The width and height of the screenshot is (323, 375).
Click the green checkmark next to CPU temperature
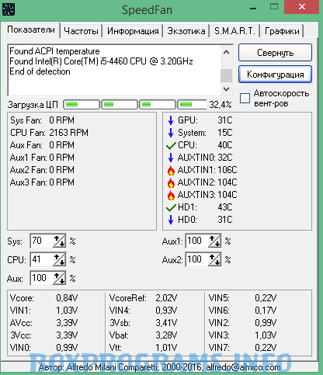[171, 145]
